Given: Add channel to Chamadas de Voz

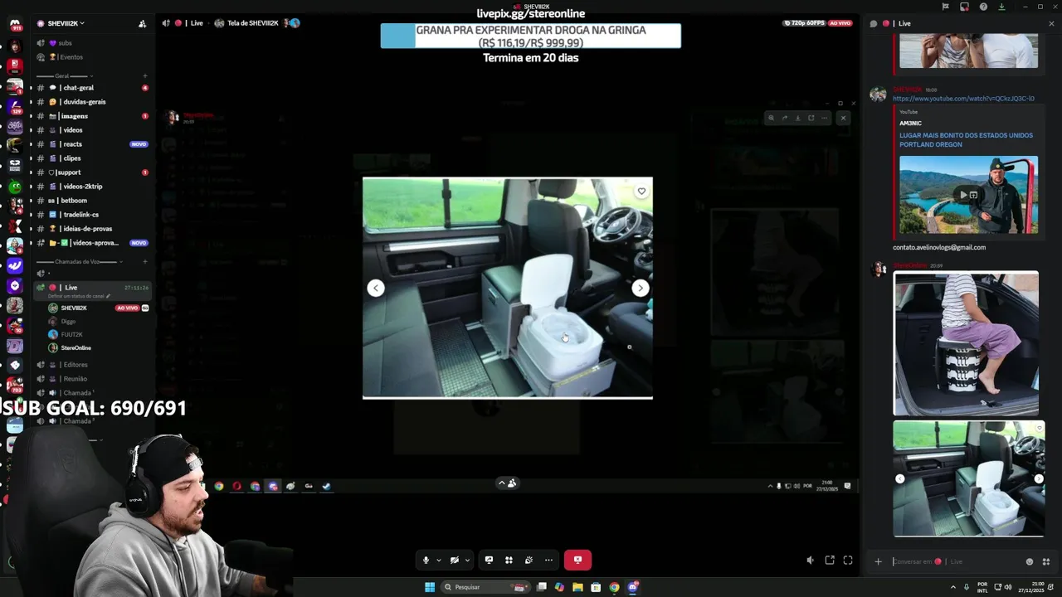Looking at the screenshot, I should click(145, 262).
